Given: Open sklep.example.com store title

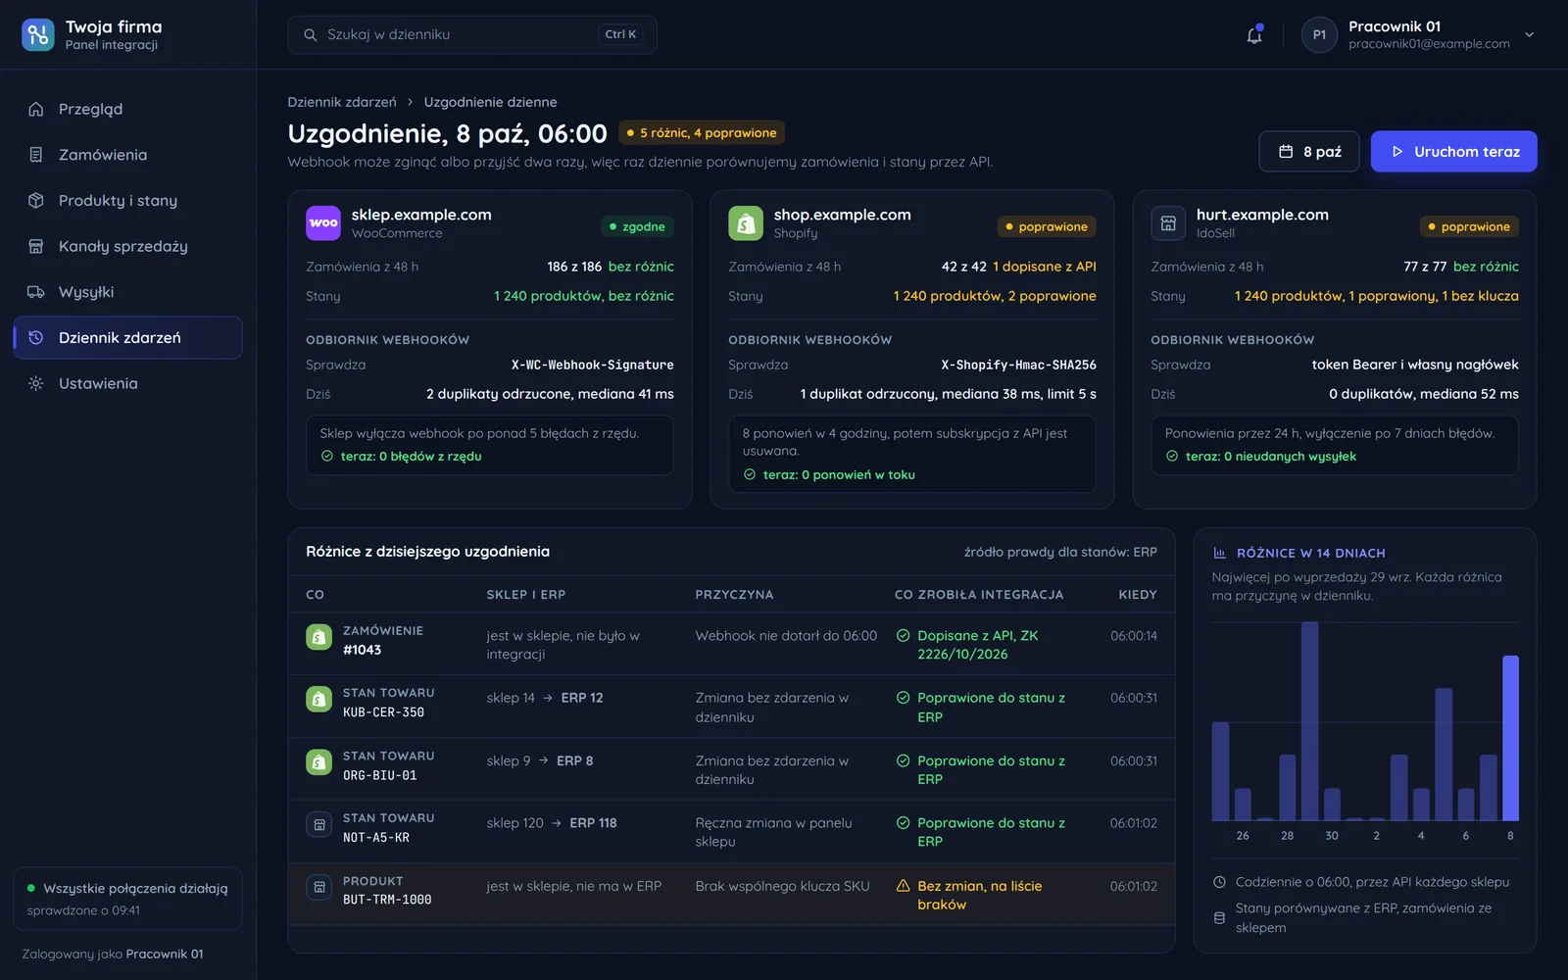Looking at the screenshot, I should click(x=421, y=215).
